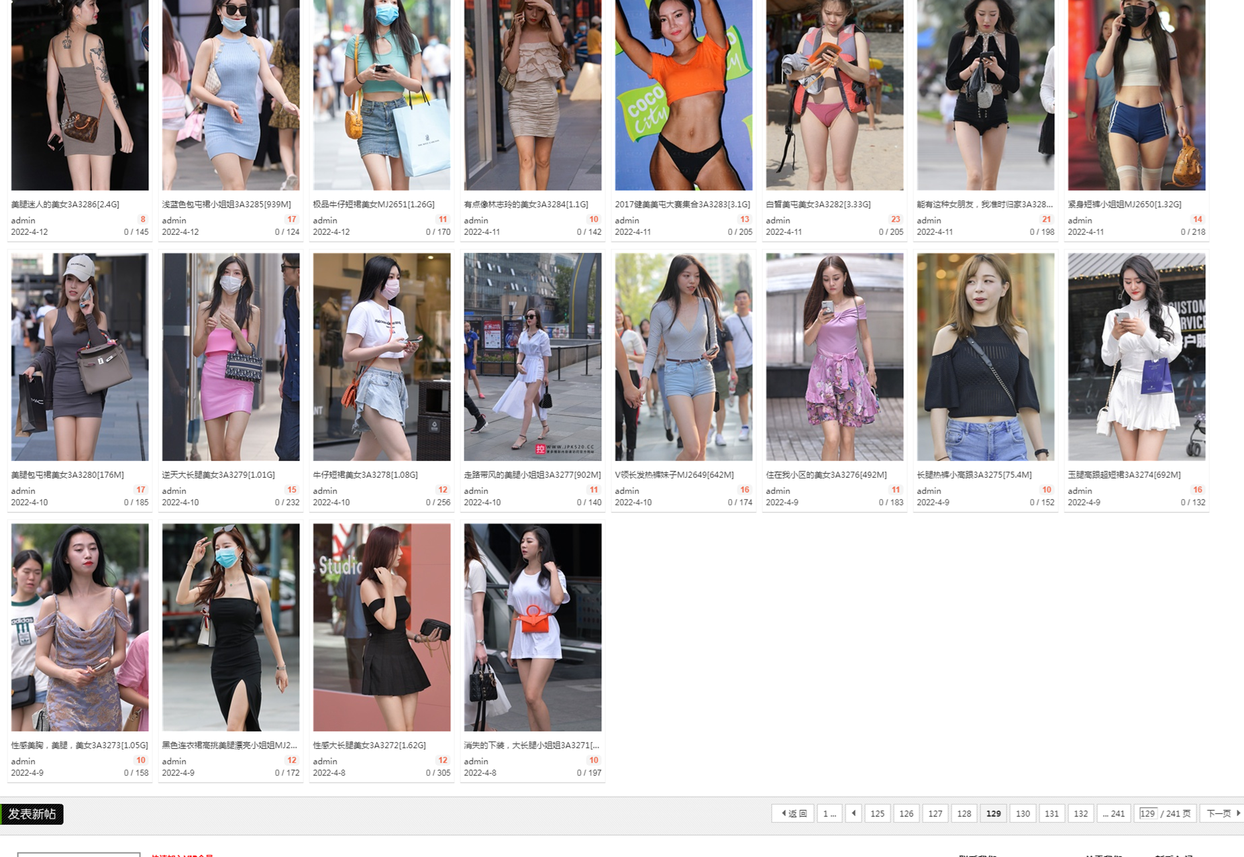Open title link ending 3A3286[2.4G]
This screenshot has width=1244, height=857.
[65, 204]
